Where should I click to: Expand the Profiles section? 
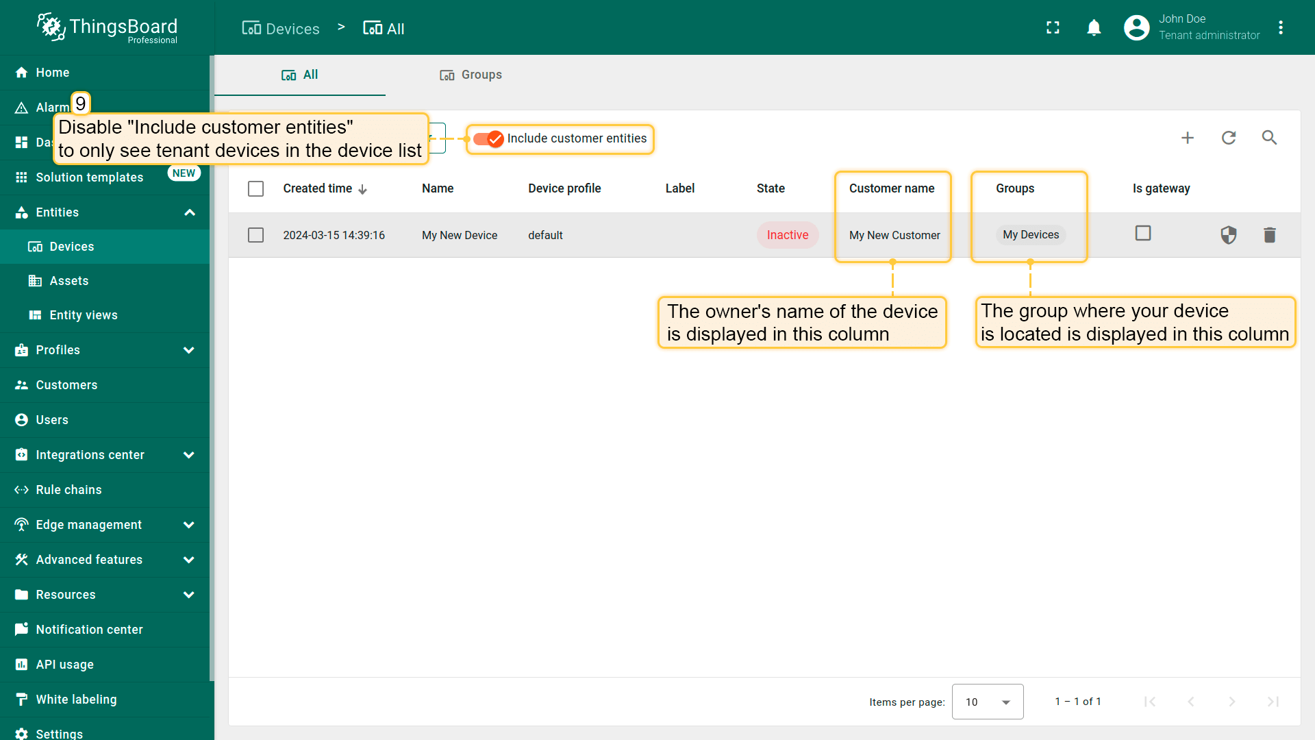[x=190, y=350]
